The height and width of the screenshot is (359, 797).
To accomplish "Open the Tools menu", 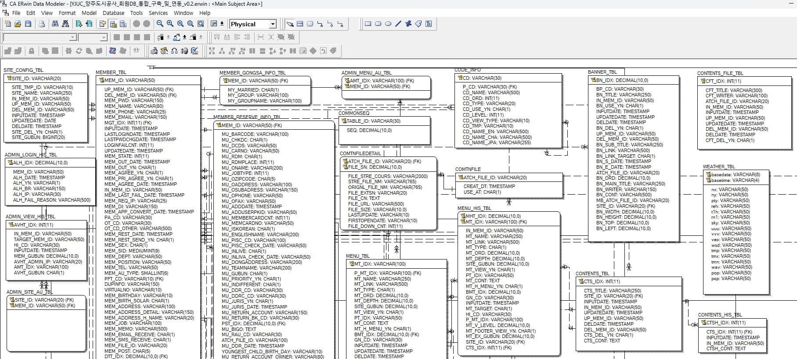I will point(136,13).
